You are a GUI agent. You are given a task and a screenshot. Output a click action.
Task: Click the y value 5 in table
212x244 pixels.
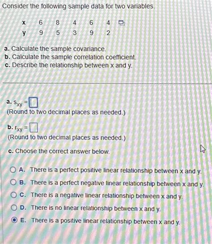pos(58,33)
